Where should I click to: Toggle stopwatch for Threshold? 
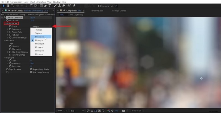pyautogui.click(x=10, y=63)
